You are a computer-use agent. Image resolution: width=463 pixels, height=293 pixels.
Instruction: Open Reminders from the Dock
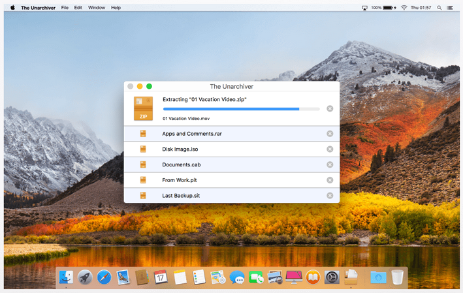[x=199, y=277]
